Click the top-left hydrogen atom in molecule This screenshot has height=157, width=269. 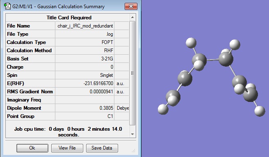(191, 43)
